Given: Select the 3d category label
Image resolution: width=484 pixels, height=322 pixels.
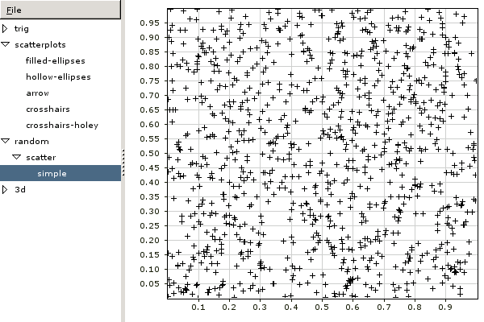Looking at the screenshot, I should point(20,190).
